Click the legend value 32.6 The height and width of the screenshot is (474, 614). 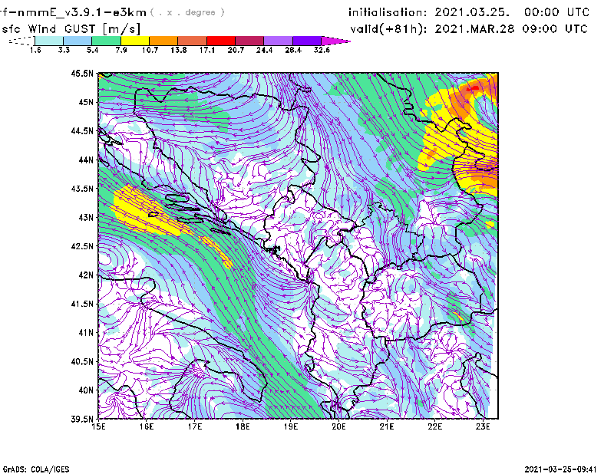click(322, 50)
